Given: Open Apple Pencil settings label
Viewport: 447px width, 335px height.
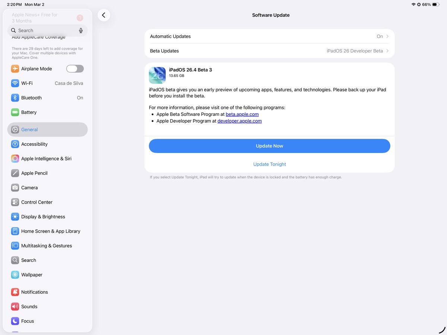Looking at the screenshot, I should click(x=34, y=173).
